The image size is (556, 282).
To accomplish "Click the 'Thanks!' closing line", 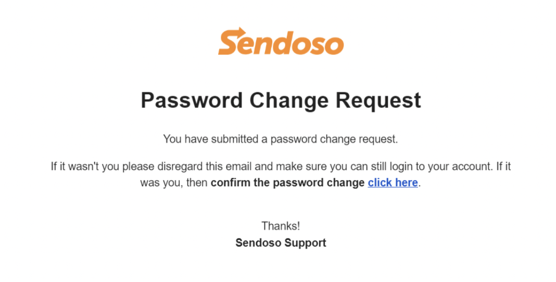I will 281,226.
